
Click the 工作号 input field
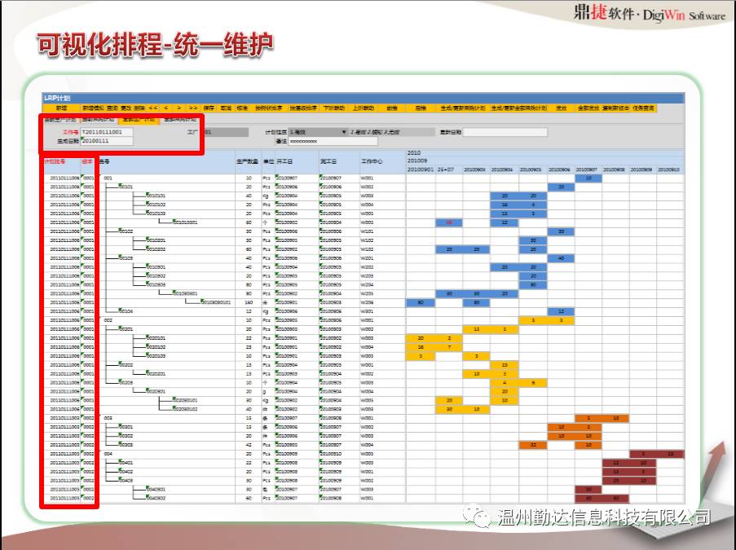click(x=106, y=131)
